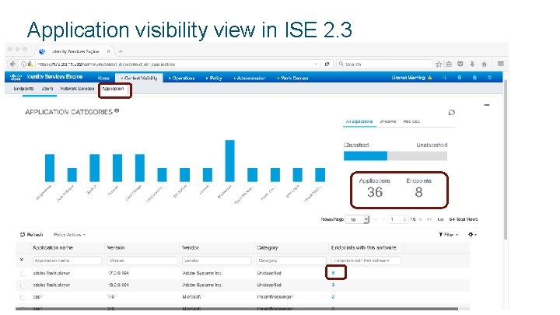Open the Filter dropdown above the table
Screen dimensions: 560x315
tap(449, 235)
